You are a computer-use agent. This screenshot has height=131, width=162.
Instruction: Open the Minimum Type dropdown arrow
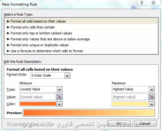pos(59,89)
